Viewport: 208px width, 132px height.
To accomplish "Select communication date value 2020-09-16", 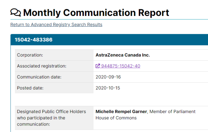I will 108,77.
